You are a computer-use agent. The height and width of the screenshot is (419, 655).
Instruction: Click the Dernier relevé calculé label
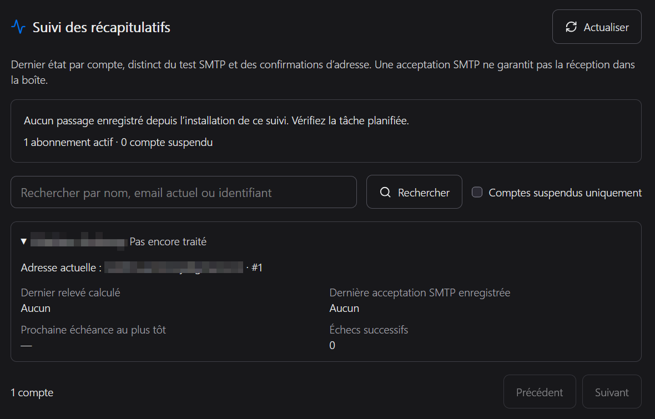[70, 292]
